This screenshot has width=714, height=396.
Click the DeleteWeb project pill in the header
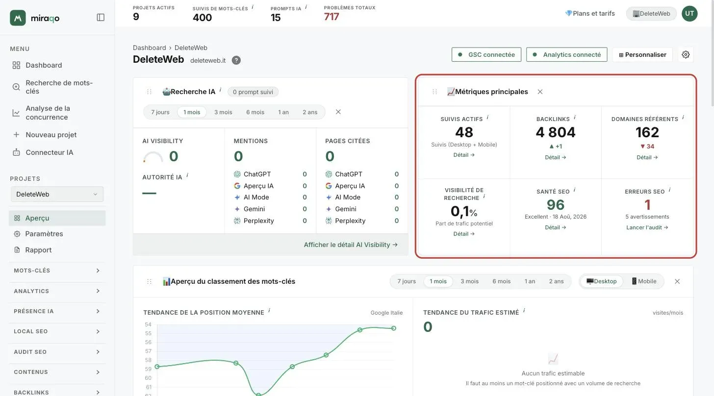651,14
